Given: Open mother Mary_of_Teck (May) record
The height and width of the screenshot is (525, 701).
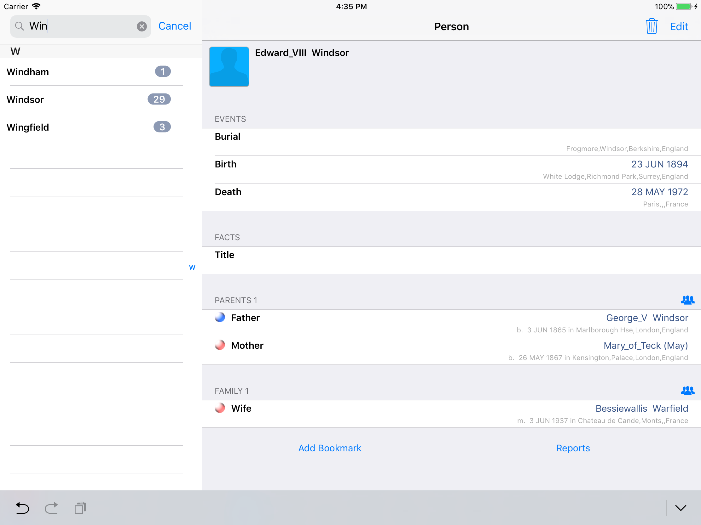Looking at the screenshot, I should [645, 345].
